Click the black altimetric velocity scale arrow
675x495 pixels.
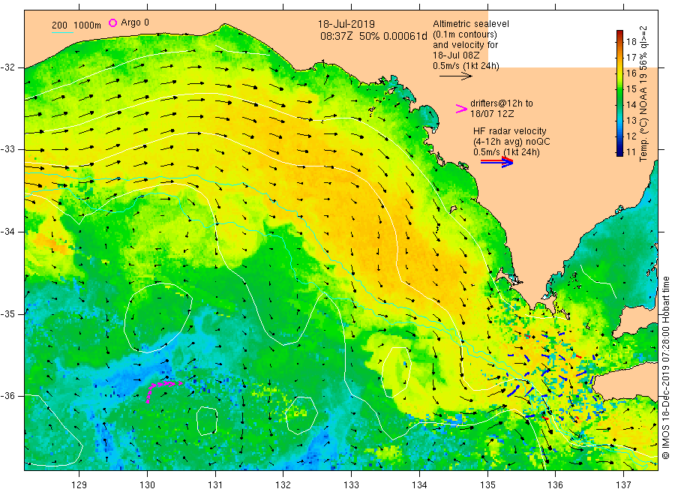pos(456,76)
